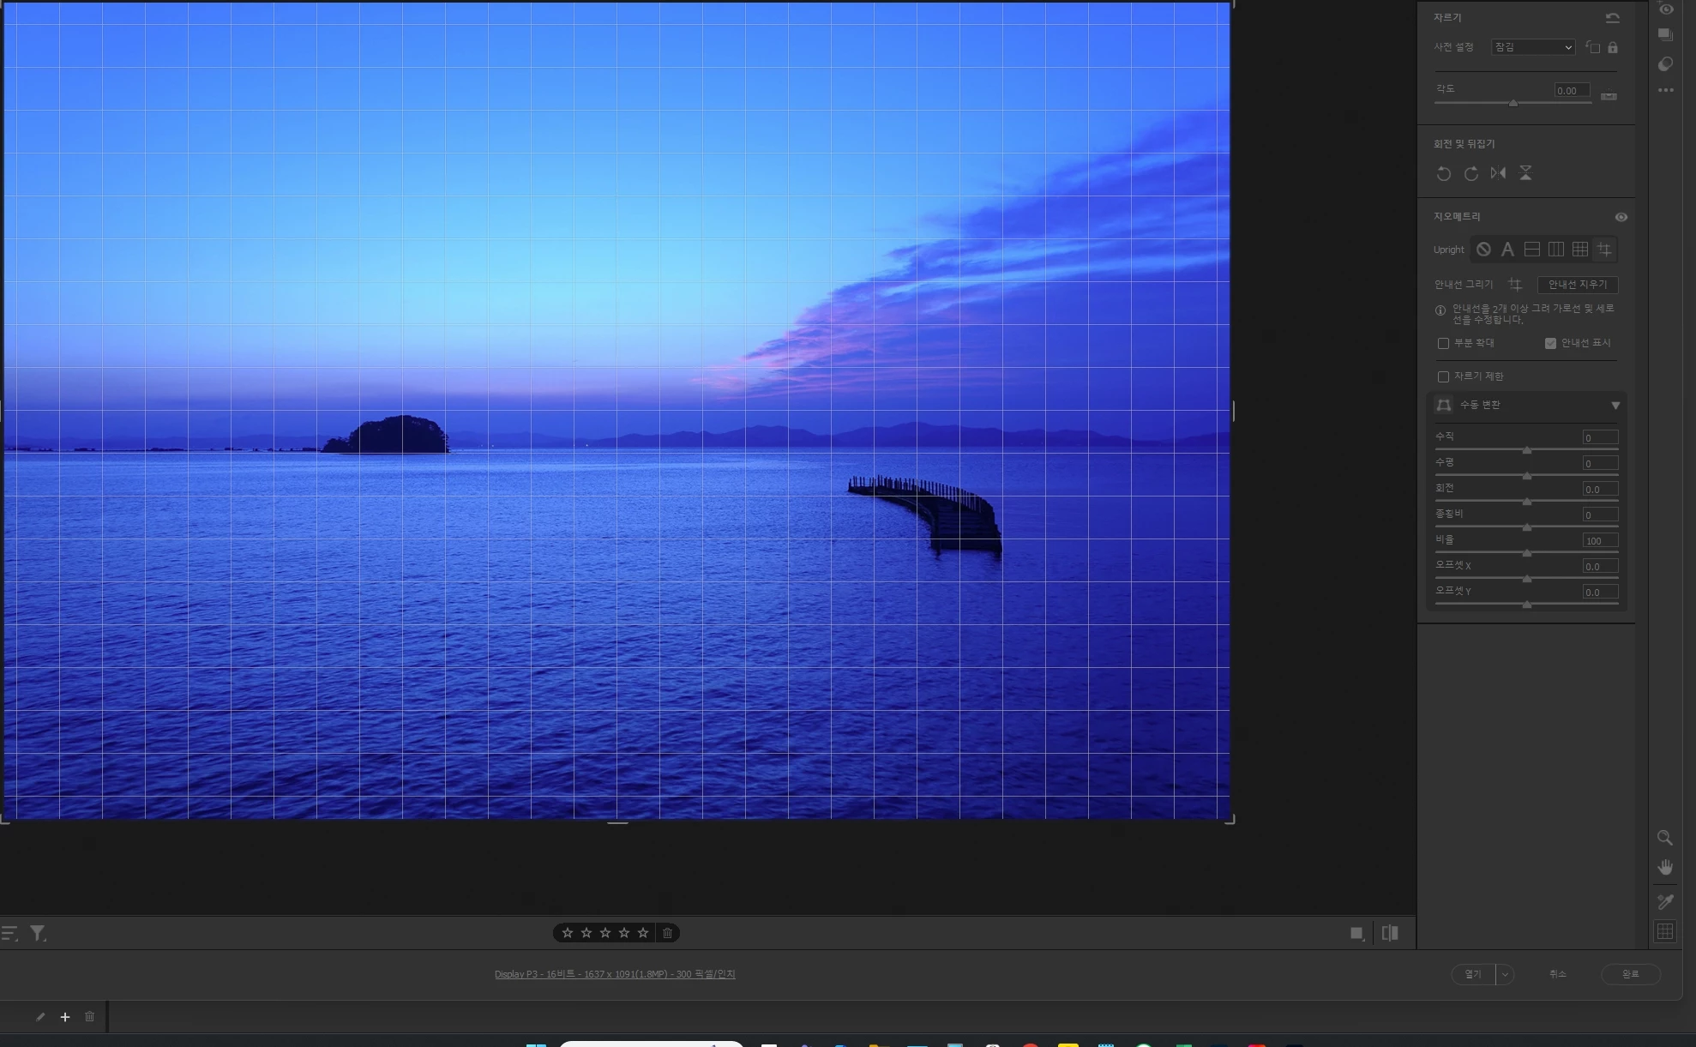Image resolution: width=1696 pixels, height=1047 pixels.
Task: Enable the 부분 확대 checkbox
Action: tap(1443, 343)
